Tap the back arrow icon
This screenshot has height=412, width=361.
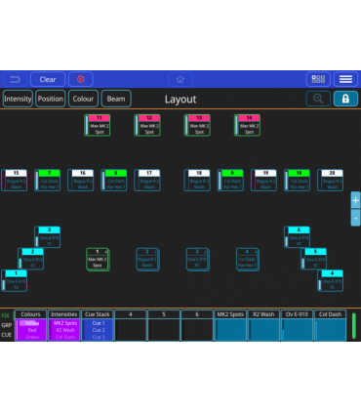[15, 79]
